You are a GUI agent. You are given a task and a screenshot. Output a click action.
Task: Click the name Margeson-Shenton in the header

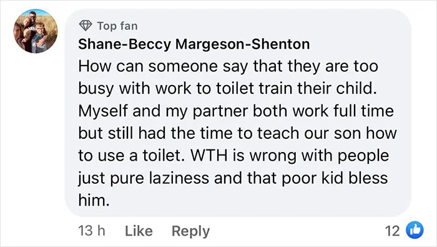[x=243, y=44]
